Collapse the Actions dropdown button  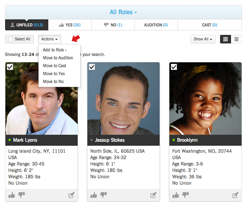(x=49, y=39)
